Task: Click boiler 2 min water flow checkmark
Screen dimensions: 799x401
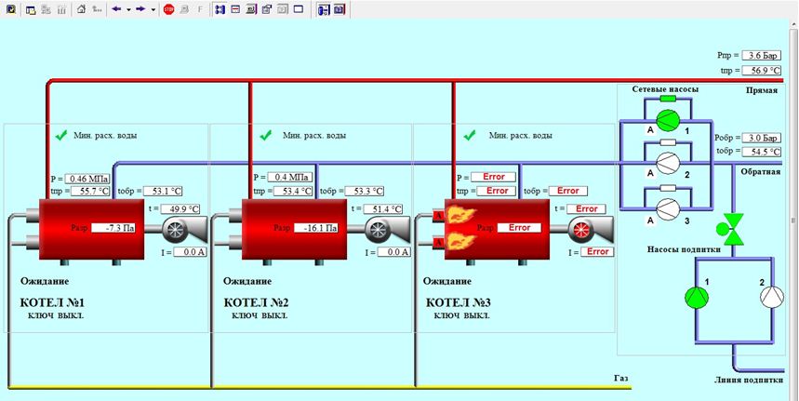Action: (265, 136)
